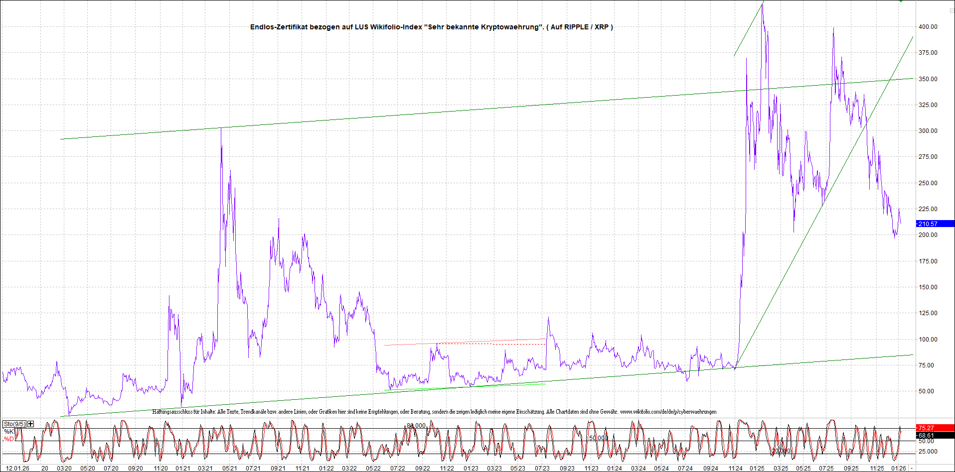Click the 50.000 stochastic midline label
955x472 pixels.
598,438
